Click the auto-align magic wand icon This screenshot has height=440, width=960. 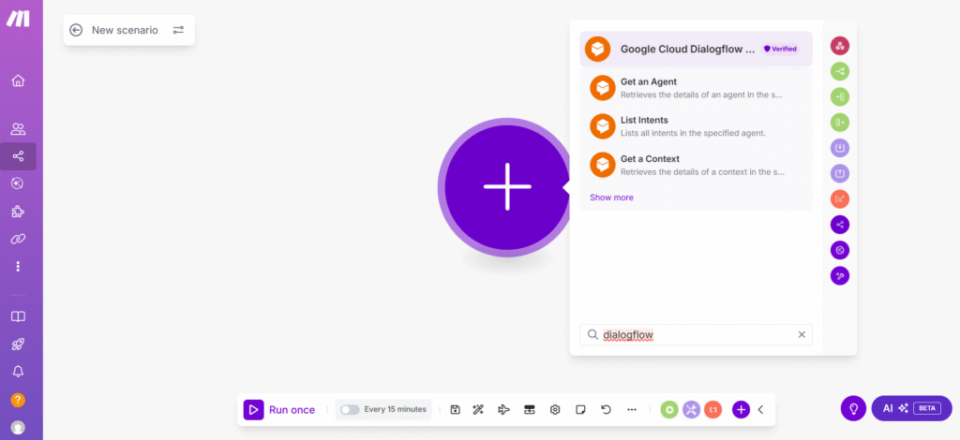[x=478, y=409]
